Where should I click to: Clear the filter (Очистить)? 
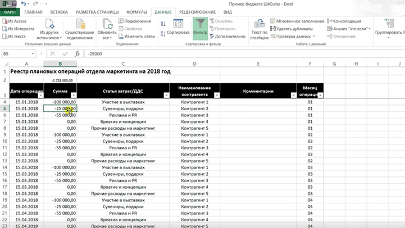221,21
